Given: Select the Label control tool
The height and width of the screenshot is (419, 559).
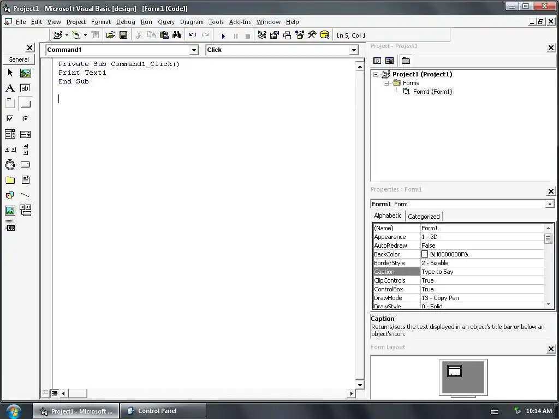Looking at the screenshot, I should click(x=10, y=88).
